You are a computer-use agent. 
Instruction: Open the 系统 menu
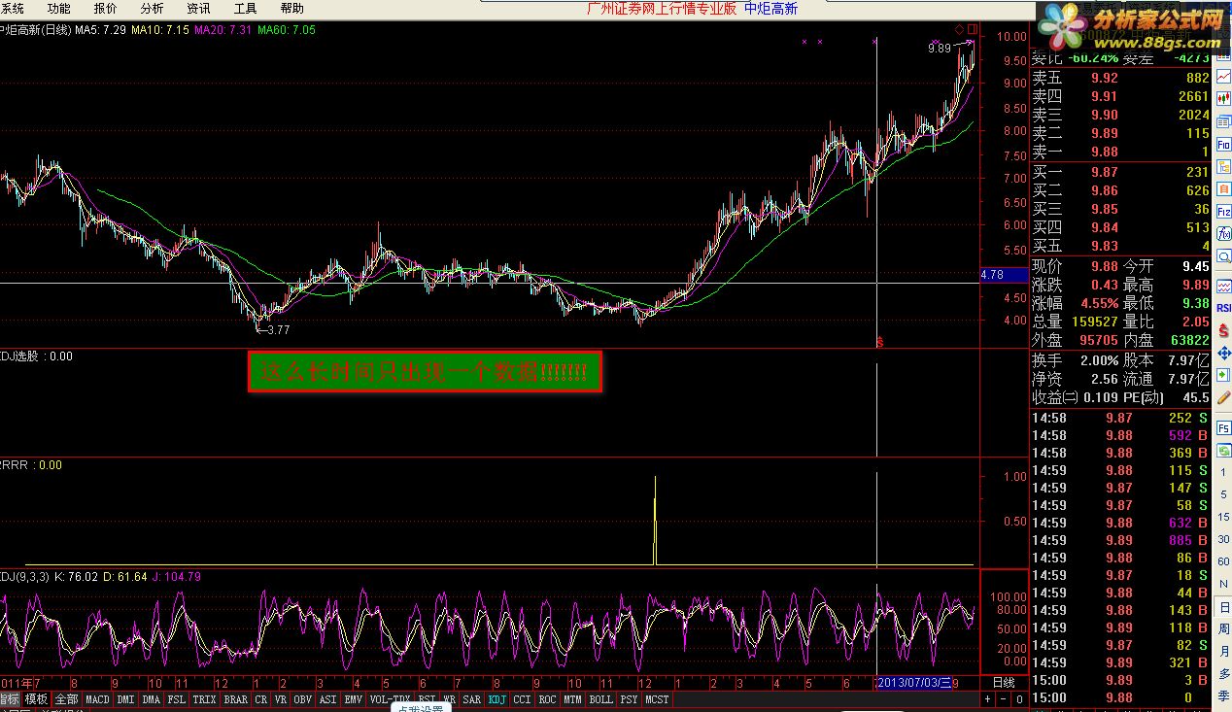[x=13, y=9]
